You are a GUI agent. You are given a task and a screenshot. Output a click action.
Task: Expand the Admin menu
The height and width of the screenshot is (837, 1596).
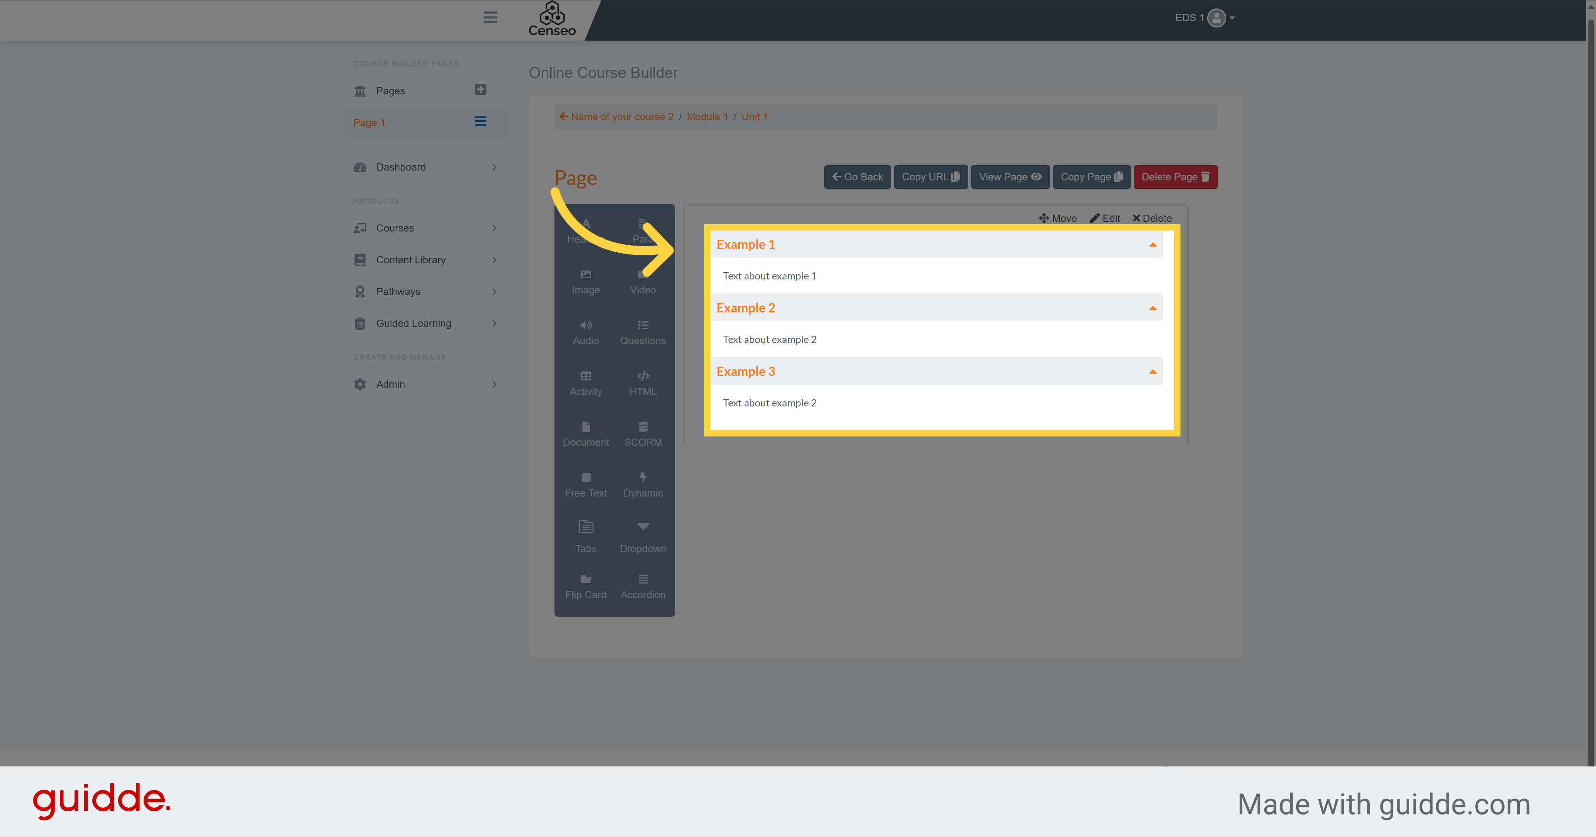(425, 384)
